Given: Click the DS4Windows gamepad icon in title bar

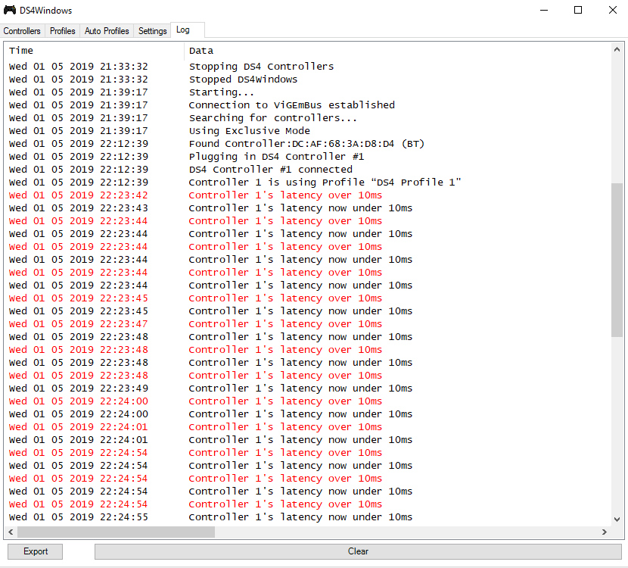Looking at the screenshot, I should click(10, 10).
